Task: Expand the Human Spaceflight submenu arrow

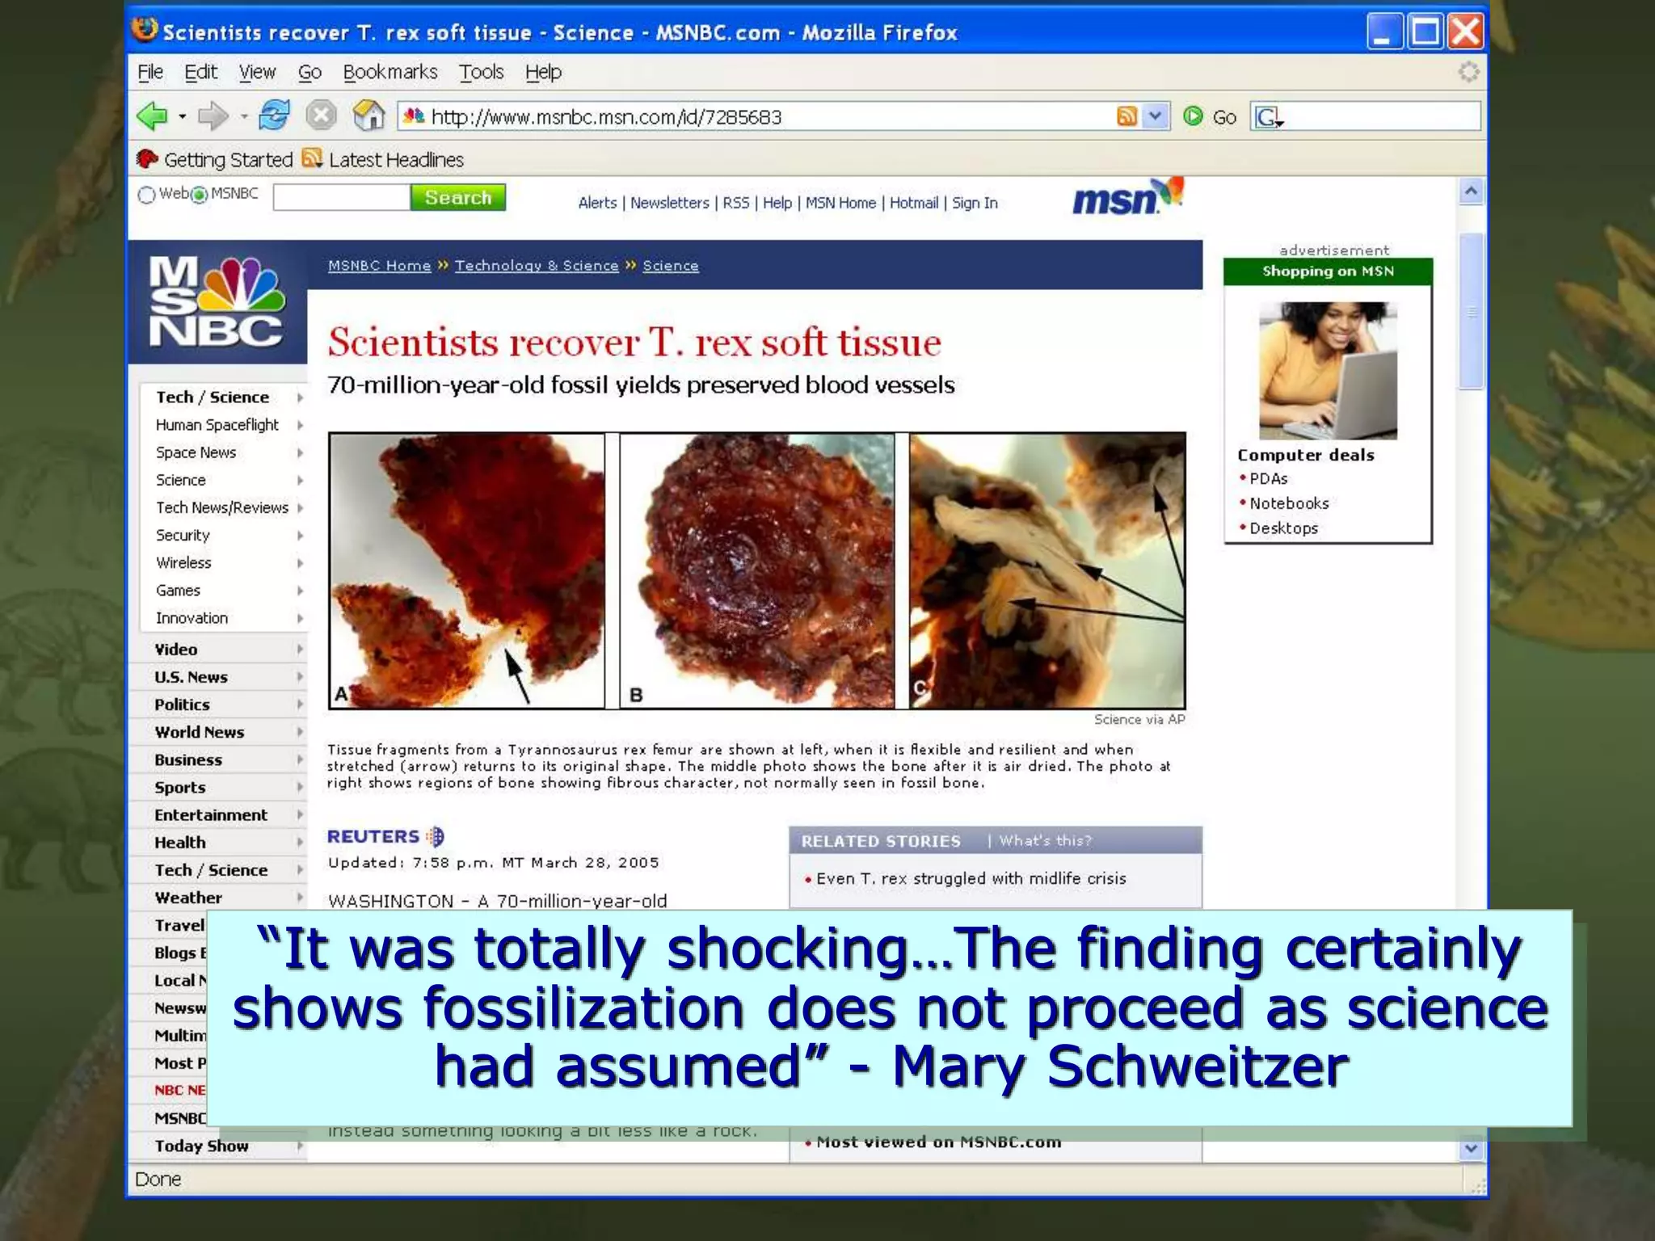Action: pyautogui.click(x=300, y=425)
